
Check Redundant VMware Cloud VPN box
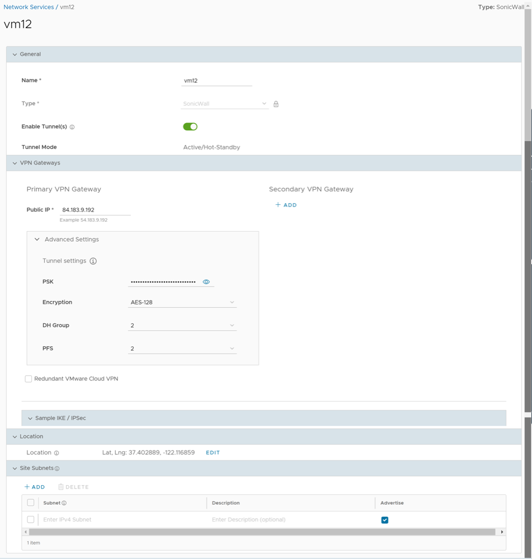[29, 379]
